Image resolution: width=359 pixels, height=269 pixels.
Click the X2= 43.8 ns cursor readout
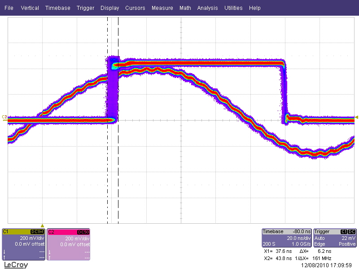(278, 259)
